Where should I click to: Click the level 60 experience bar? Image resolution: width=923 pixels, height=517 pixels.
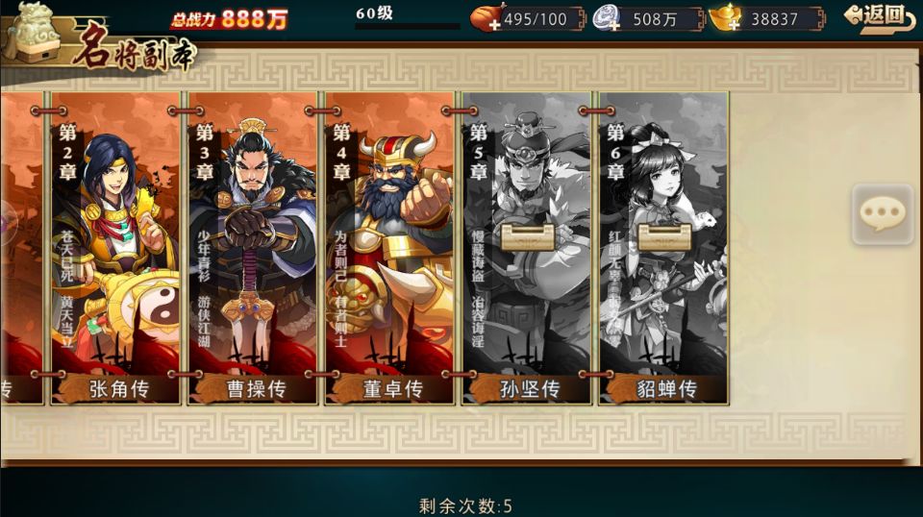pyautogui.click(x=408, y=26)
